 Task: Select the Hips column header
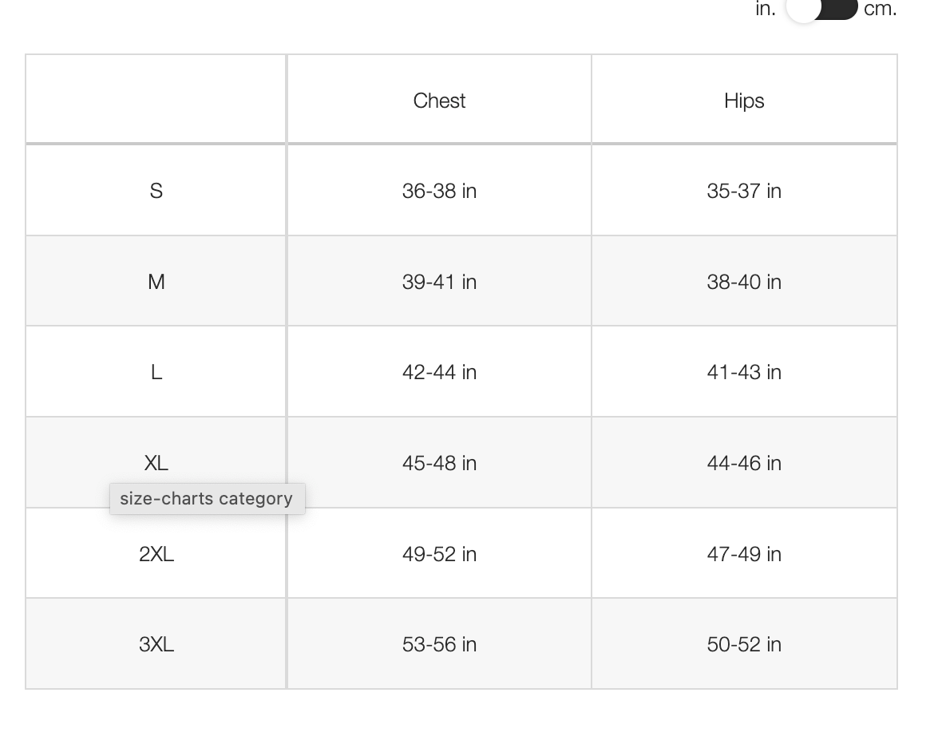[744, 101]
